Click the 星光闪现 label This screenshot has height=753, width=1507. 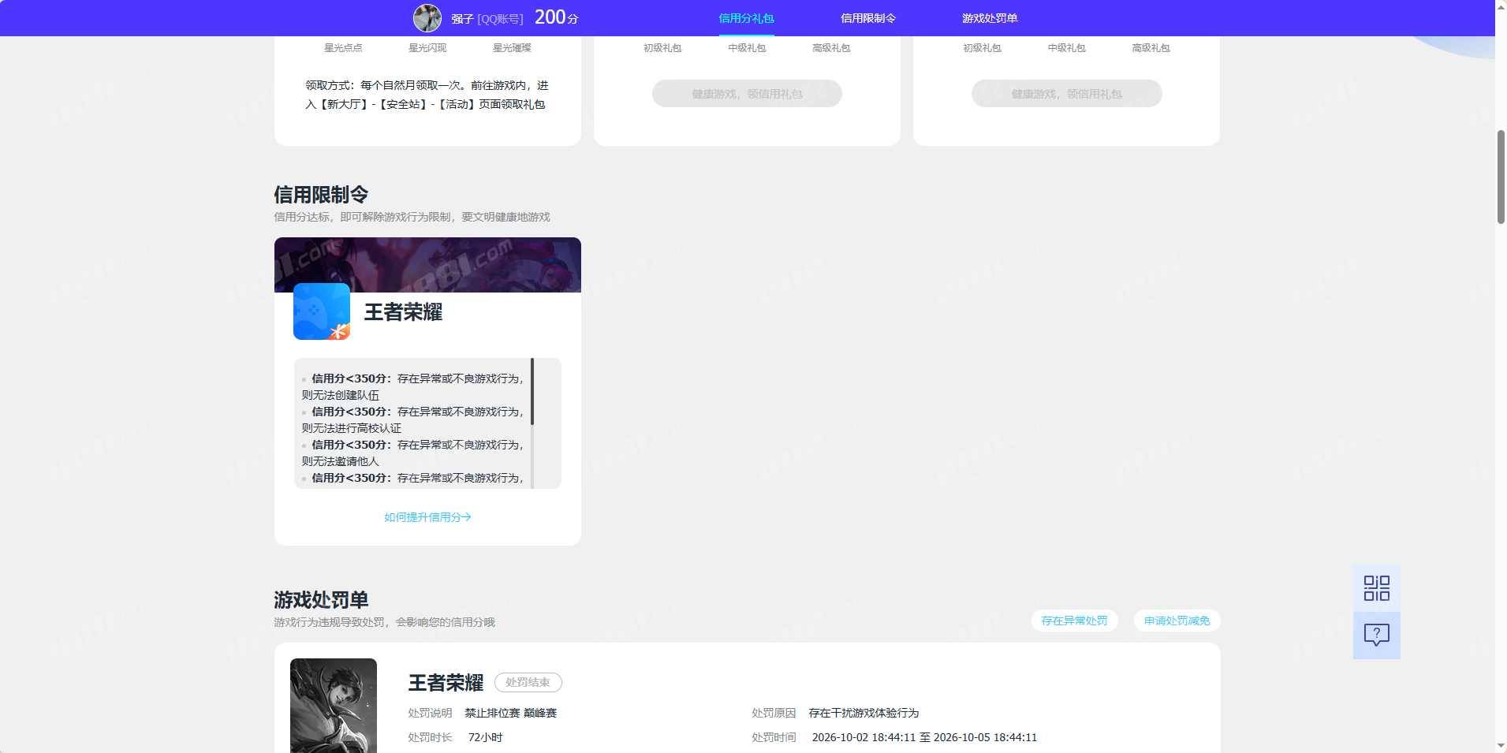coord(427,48)
